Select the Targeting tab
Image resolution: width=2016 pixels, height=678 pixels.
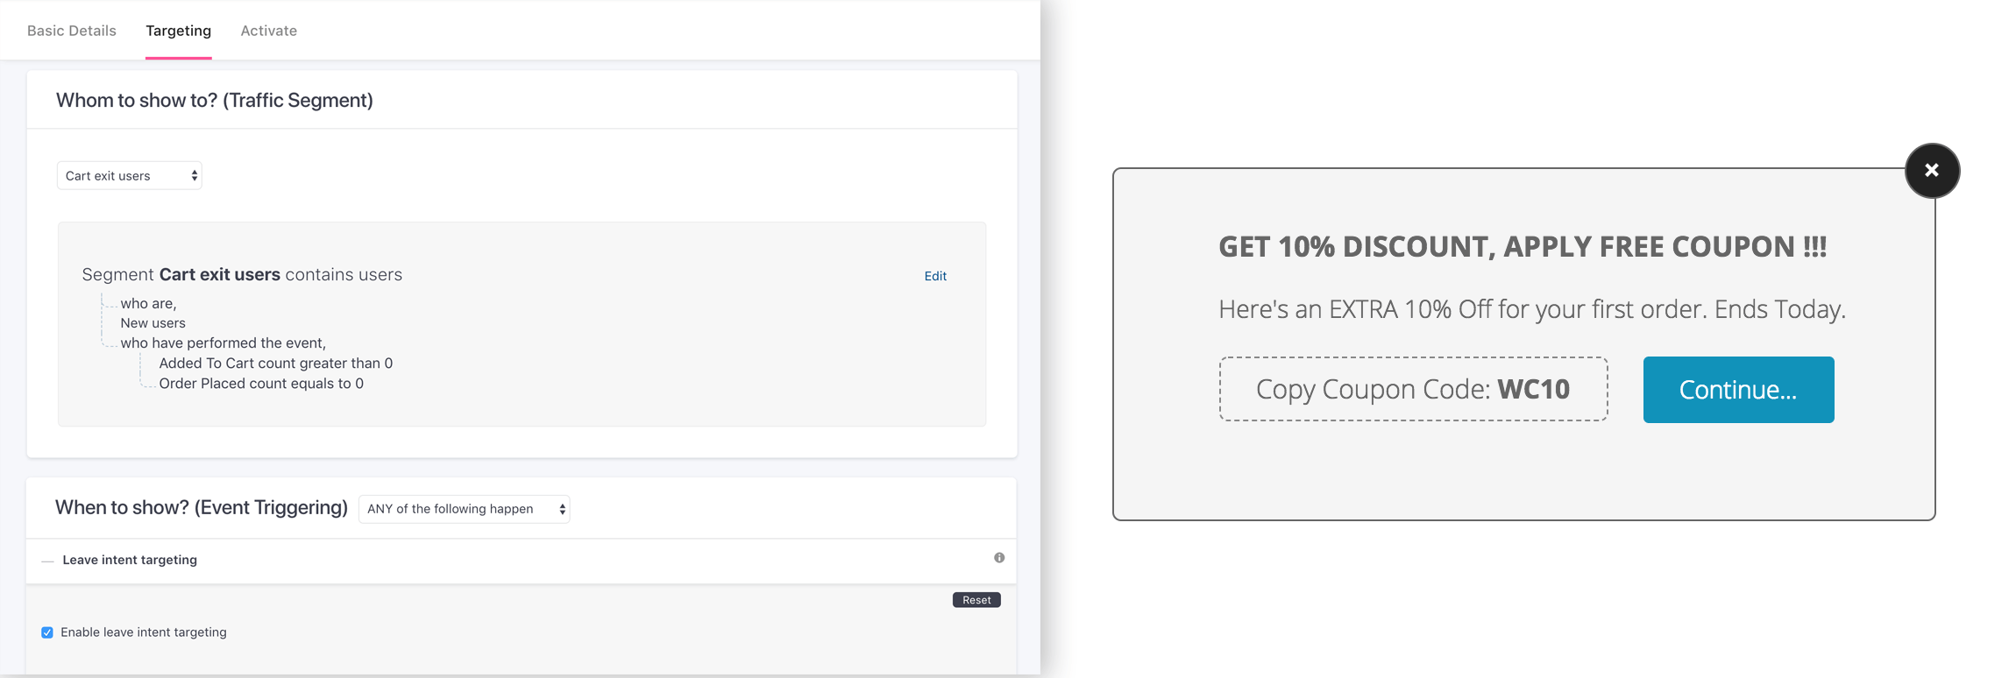coord(178,31)
